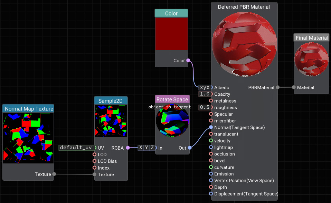Image resolution: width=331 pixels, height=203 pixels.
Task: Select the Final Material node title bar
Action: [x=312, y=38]
